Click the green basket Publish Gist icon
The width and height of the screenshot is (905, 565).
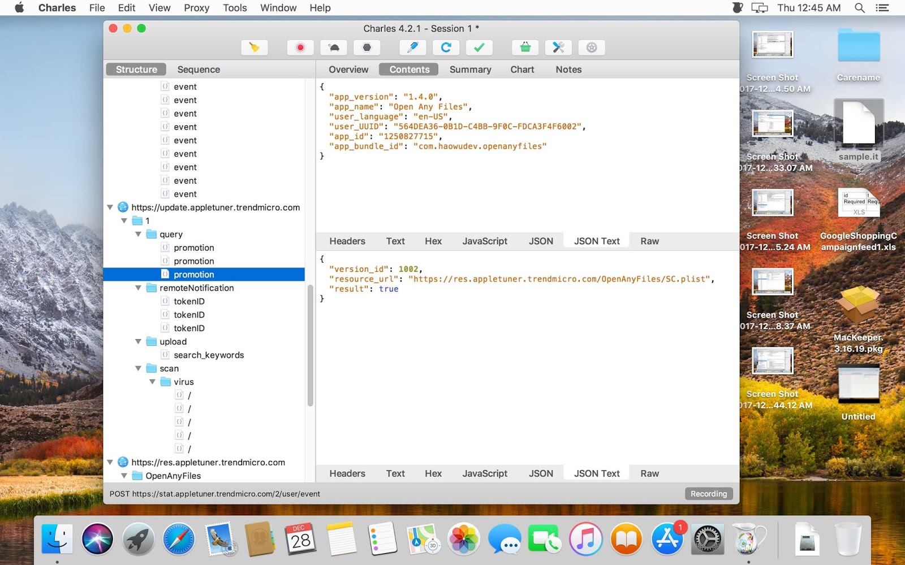tap(525, 47)
